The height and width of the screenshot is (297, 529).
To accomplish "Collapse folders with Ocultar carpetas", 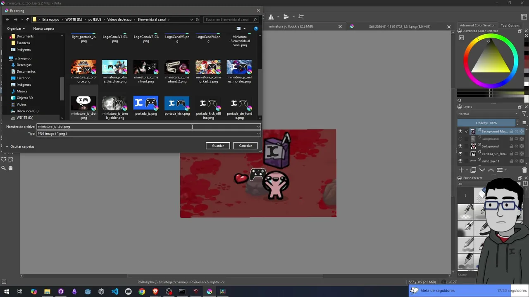I will coord(20,146).
